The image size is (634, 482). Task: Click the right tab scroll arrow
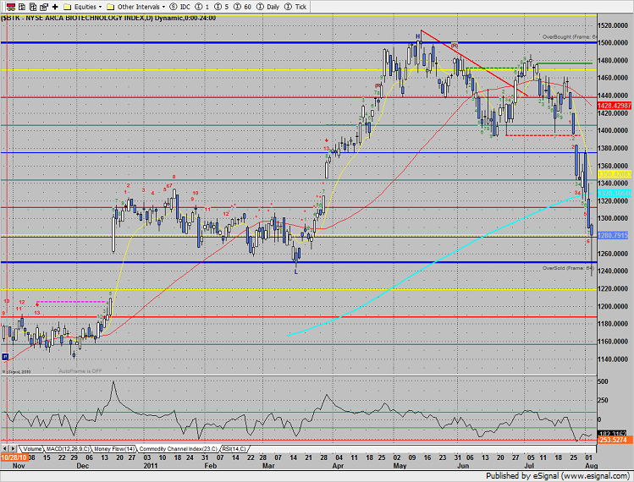click(13, 449)
